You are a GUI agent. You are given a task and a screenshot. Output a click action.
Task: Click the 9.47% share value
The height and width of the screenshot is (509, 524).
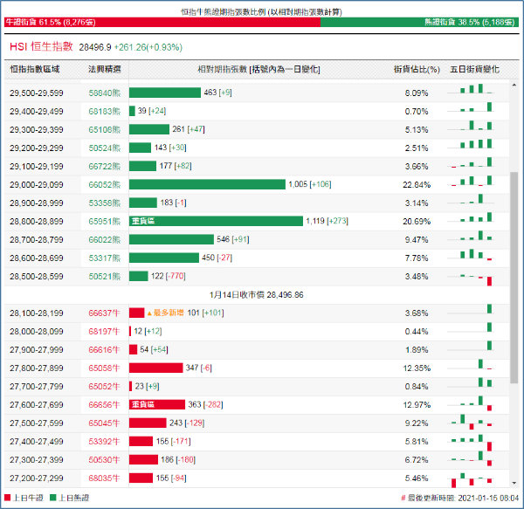pyautogui.click(x=417, y=240)
